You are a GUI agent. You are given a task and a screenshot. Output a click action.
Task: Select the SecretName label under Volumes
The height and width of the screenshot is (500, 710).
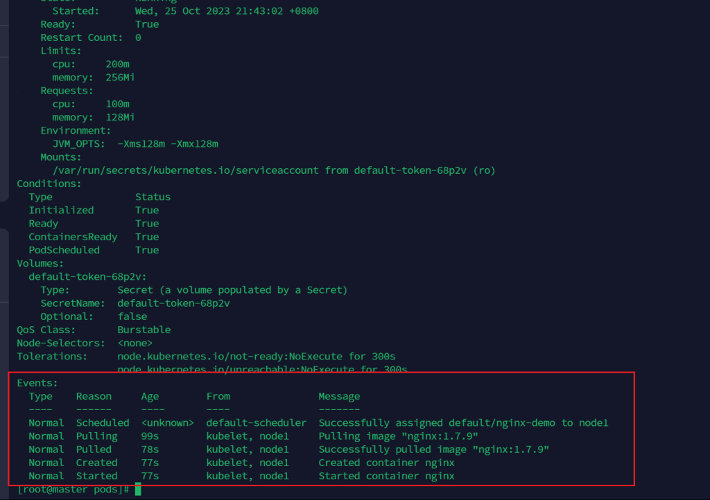(x=73, y=303)
